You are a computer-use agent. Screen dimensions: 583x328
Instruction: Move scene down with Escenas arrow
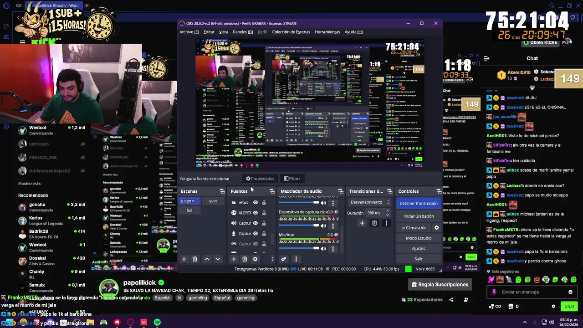click(x=218, y=259)
